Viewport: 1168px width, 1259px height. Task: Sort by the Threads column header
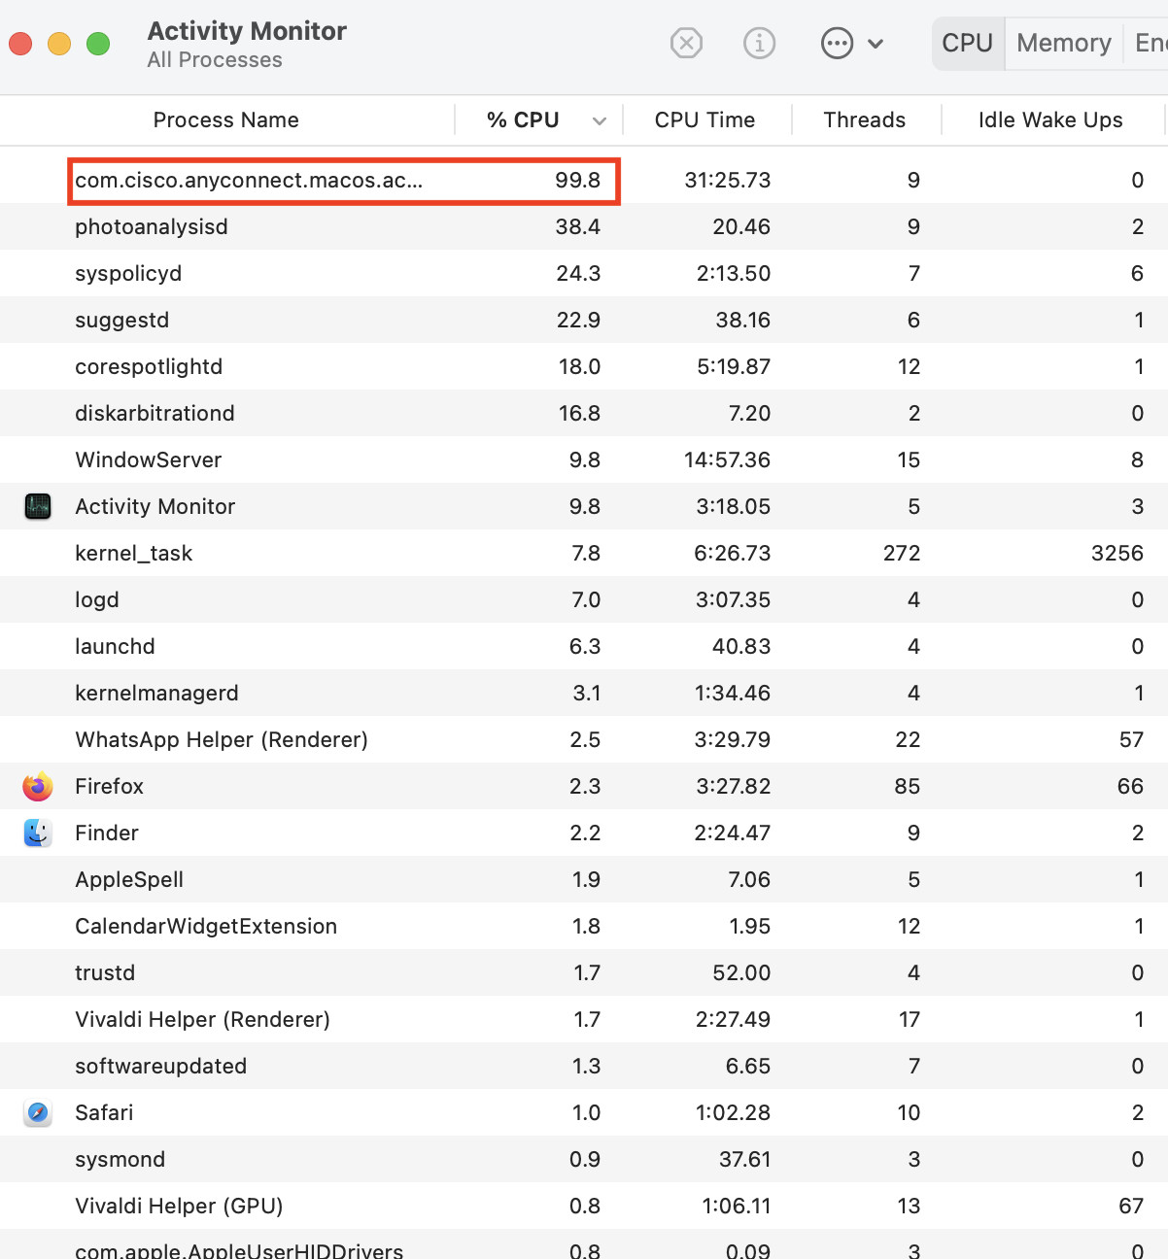coord(864,119)
